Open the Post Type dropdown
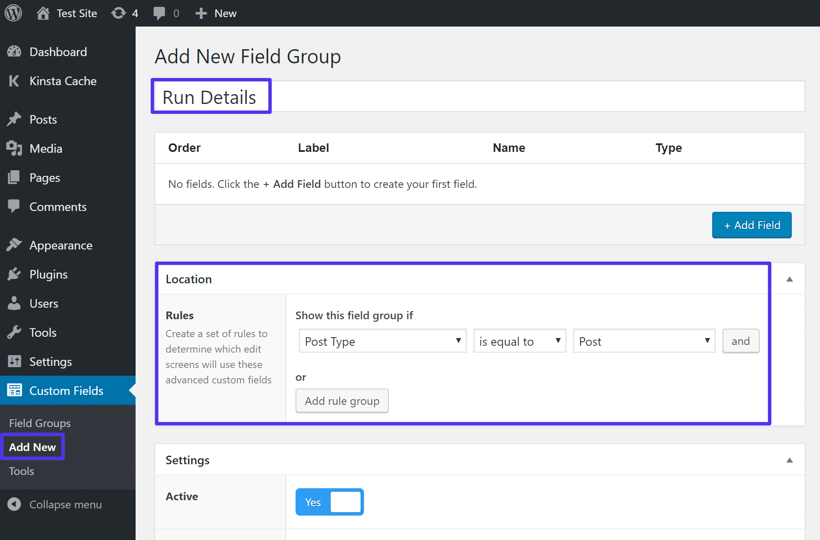 (382, 341)
